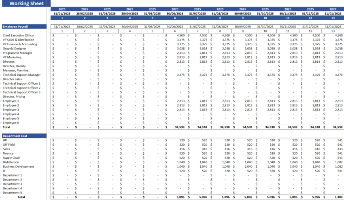
Task: Select department total 5,300 cell
Action: pyautogui.click(x=338, y=197)
